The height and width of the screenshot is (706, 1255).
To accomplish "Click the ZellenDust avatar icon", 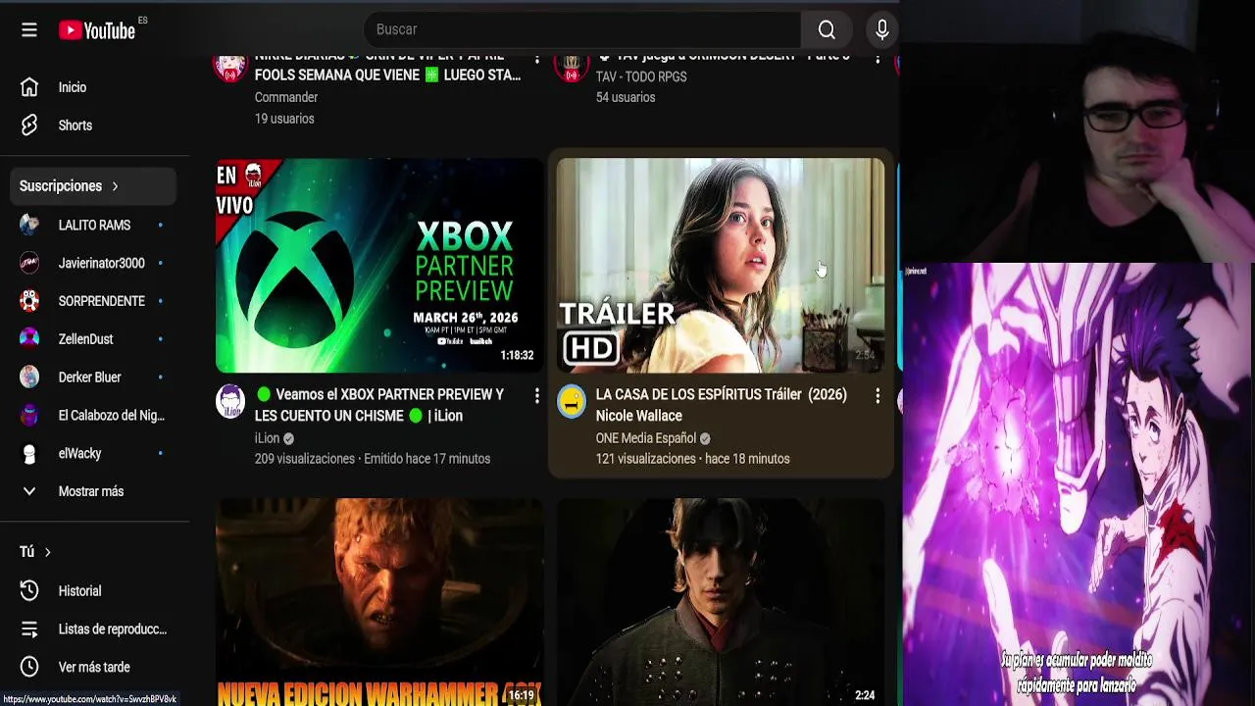I will [x=29, y=339].
